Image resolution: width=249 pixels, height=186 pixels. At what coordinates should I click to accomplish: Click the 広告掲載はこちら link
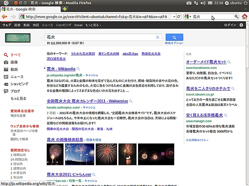click(x=197, y=140)
